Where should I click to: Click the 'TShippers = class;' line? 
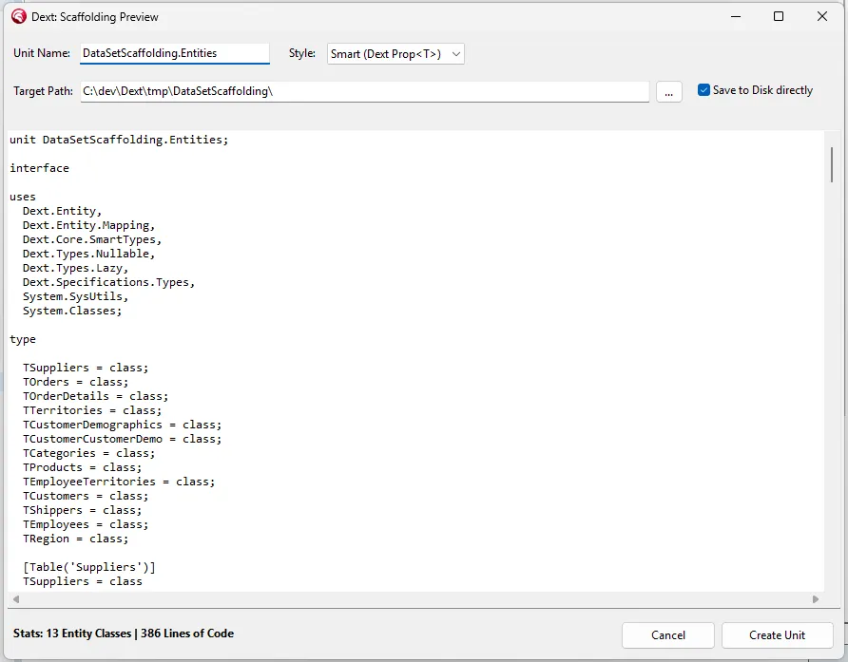click(82, 510)
